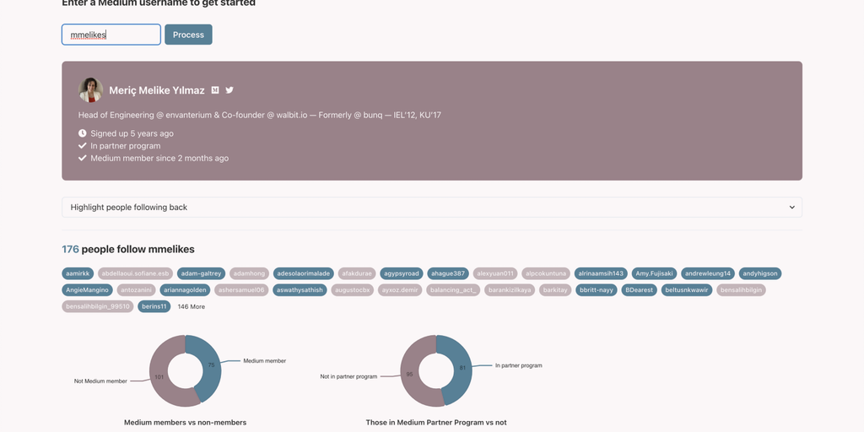Screen dimensions: 864x432
Task: Click the barkitay follower tag
Action: coord(555,290)
